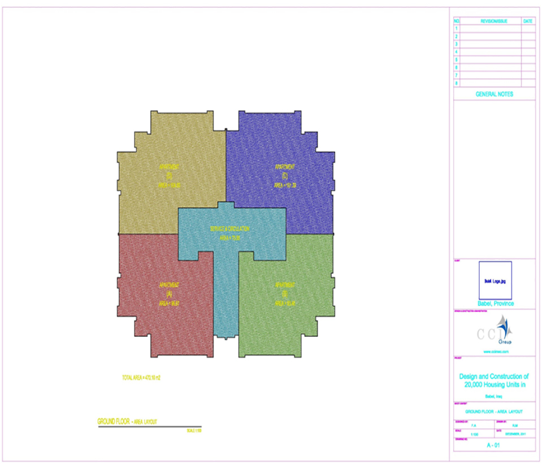Click the A - 01 drawing number
Image resolution: width=542 pixels, height=464 pixels.
click(x=495, y=445)
